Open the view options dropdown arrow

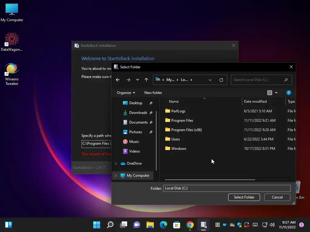click(x=276, y=93)
